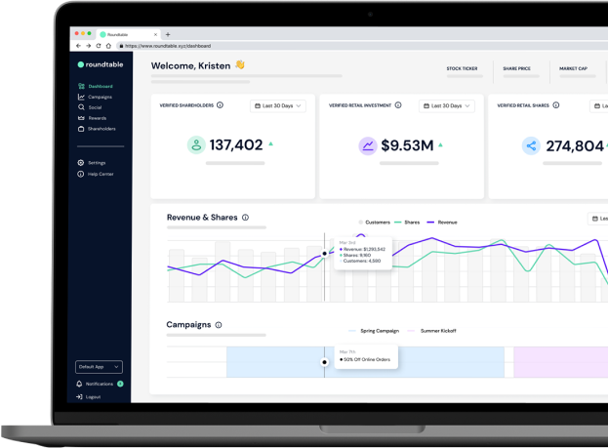Click the Welcome, Kristen heading
The width and height of the screenshot is (608, 448).
[190, 66]
